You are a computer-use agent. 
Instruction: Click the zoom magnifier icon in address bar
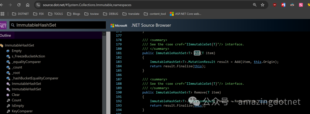[255, 5]
